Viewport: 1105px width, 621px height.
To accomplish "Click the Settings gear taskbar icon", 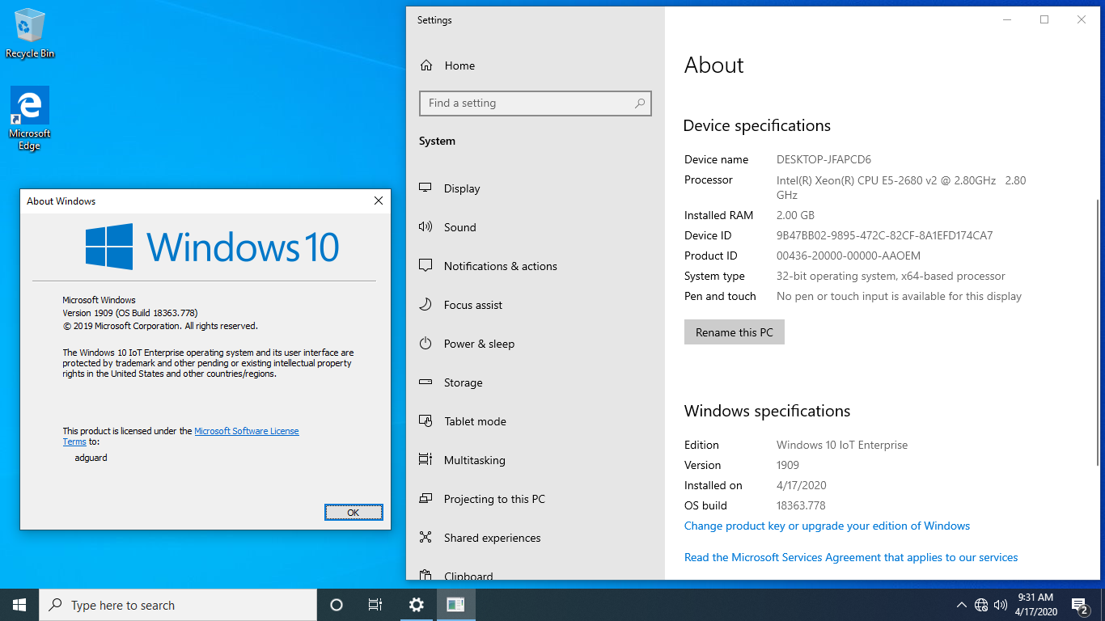I will (x=416, y=605).
